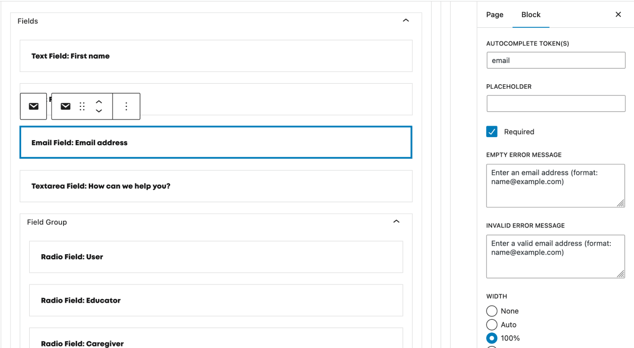Switch to the Page tab

(x=494, y=15)
